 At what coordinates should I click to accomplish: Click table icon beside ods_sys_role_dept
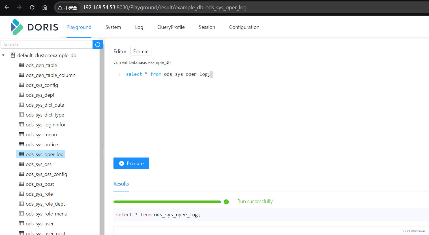click(22, 204)
